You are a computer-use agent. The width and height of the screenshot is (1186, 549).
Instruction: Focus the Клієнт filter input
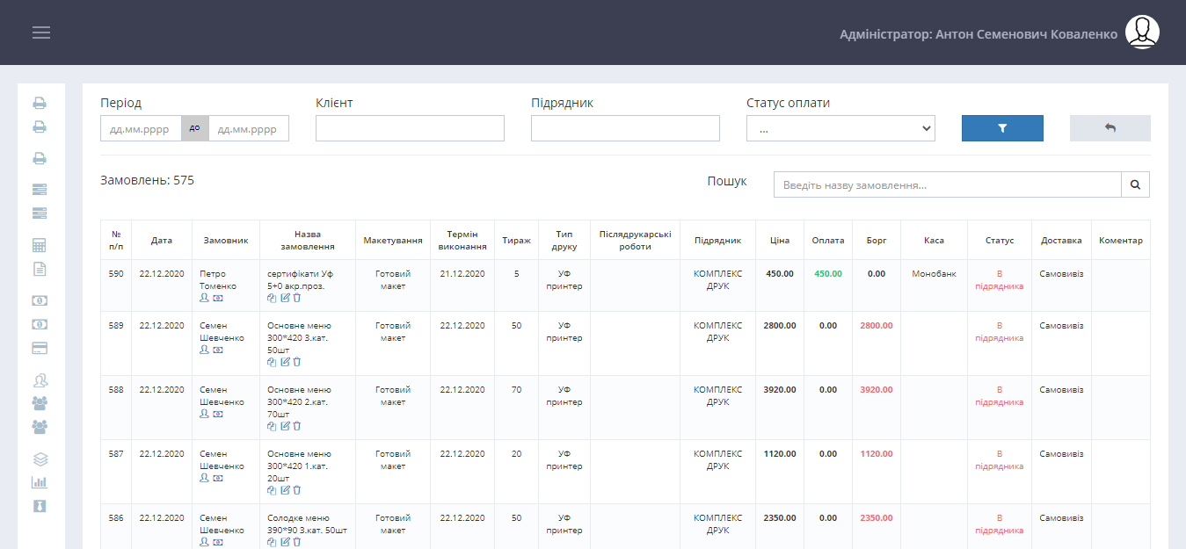tap(410, 128)
